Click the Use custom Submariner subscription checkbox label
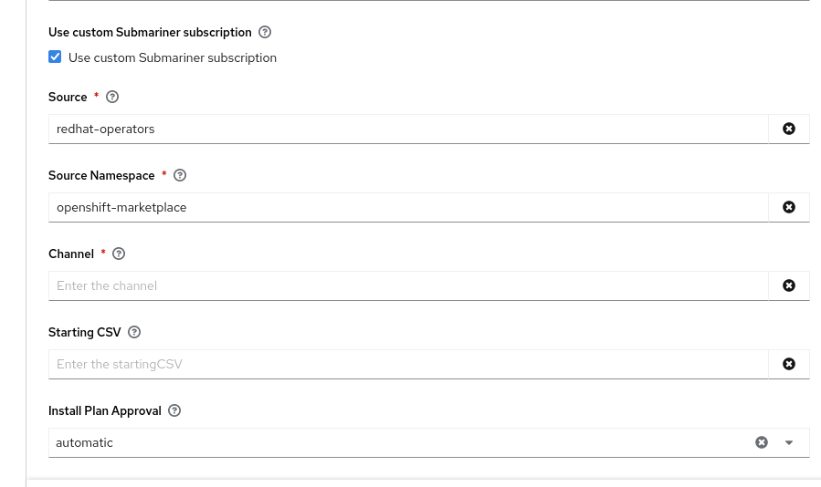This screenshot has height=487, width=821. click(x=173, y=57)
